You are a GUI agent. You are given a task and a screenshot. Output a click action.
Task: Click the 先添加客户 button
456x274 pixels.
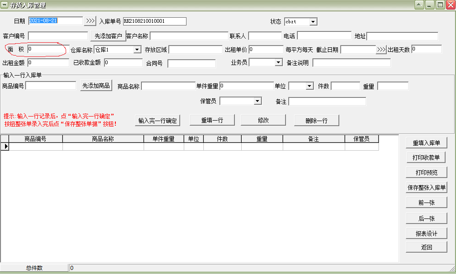tap(108, 36)
